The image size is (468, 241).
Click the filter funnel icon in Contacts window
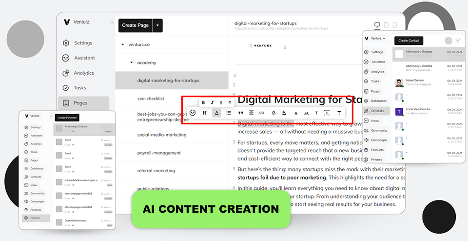pos(458,40)
